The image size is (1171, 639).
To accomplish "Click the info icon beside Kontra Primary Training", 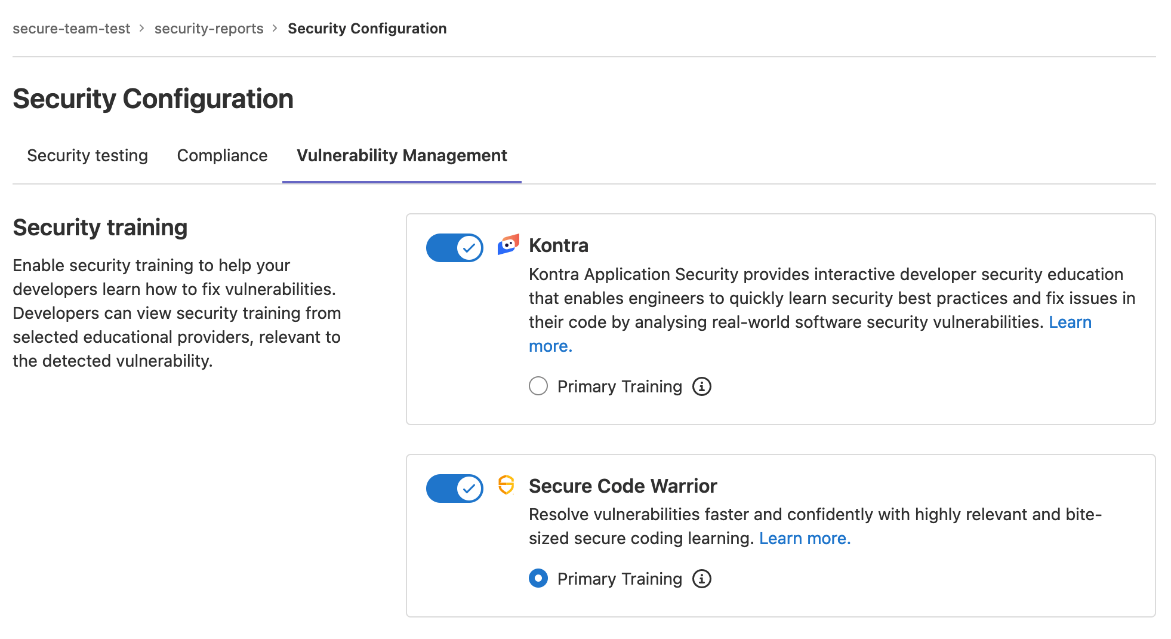I will click(702, 386).
